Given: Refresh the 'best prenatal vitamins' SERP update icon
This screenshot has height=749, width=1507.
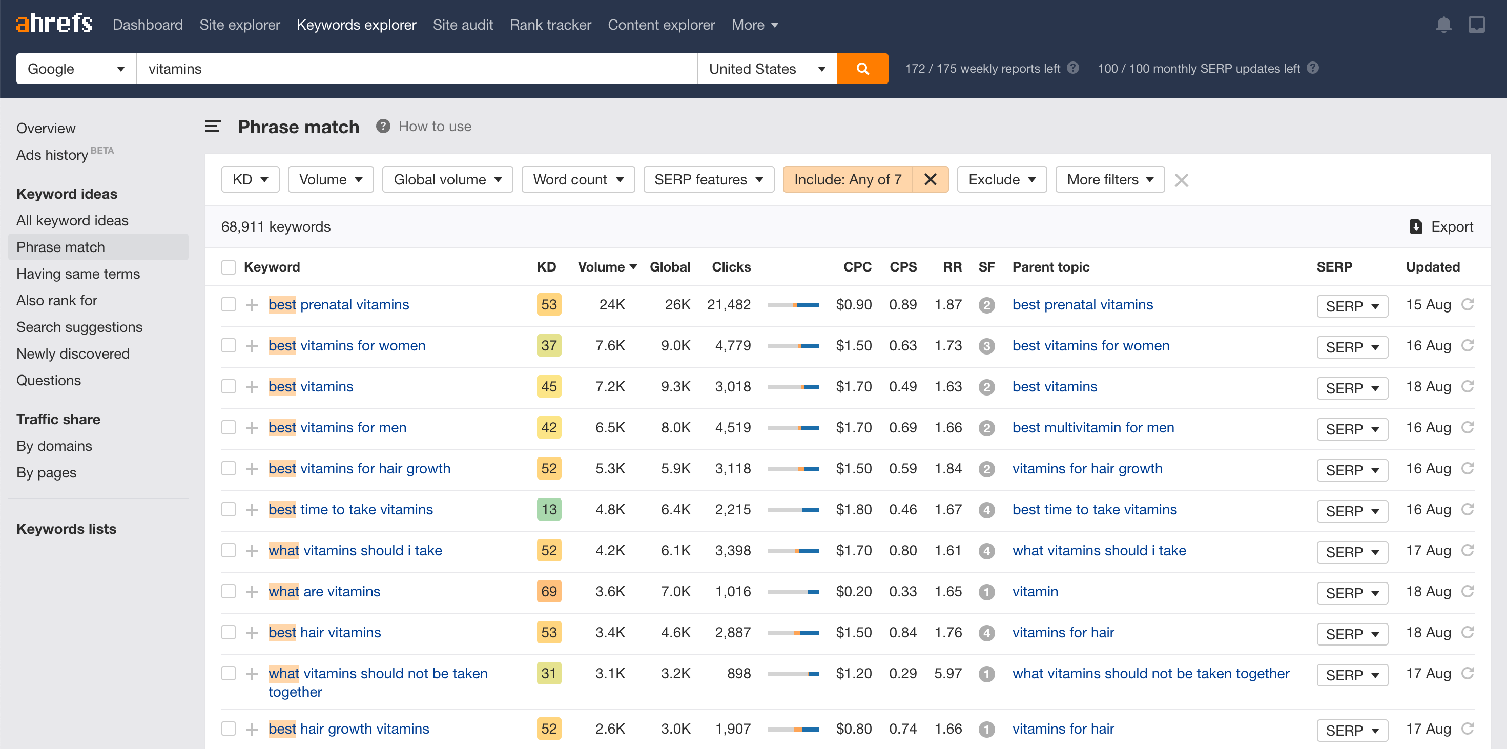Looking at the screenshot, I should [x=1467, y=305].
